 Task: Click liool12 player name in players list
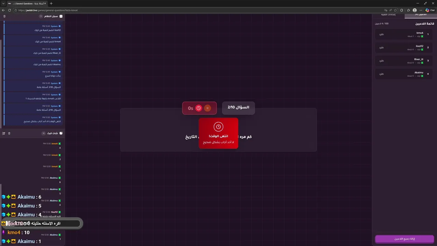420,46
